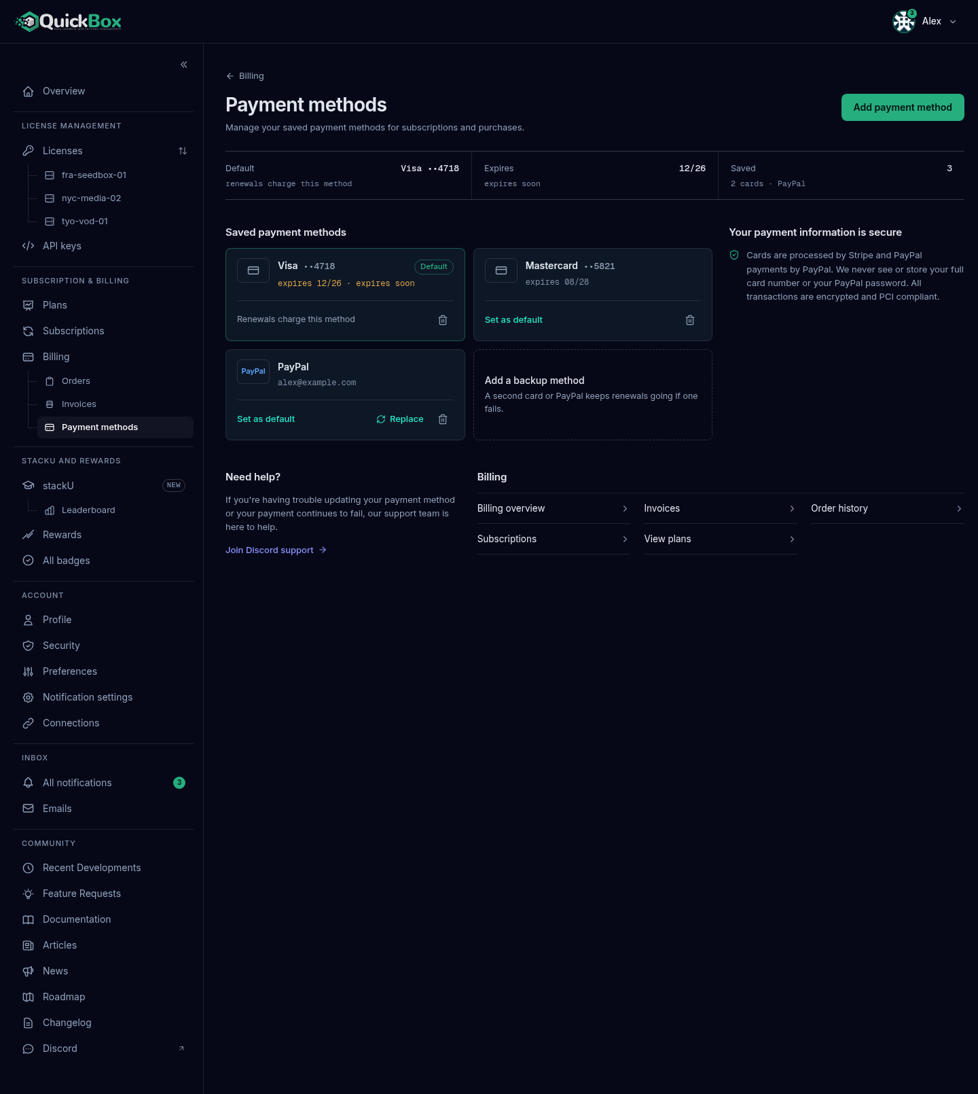Image resolution: width=978 pixels, height=1094 pixels.
Task: Click the Roadmap map icon
Action: pos(28,997)
